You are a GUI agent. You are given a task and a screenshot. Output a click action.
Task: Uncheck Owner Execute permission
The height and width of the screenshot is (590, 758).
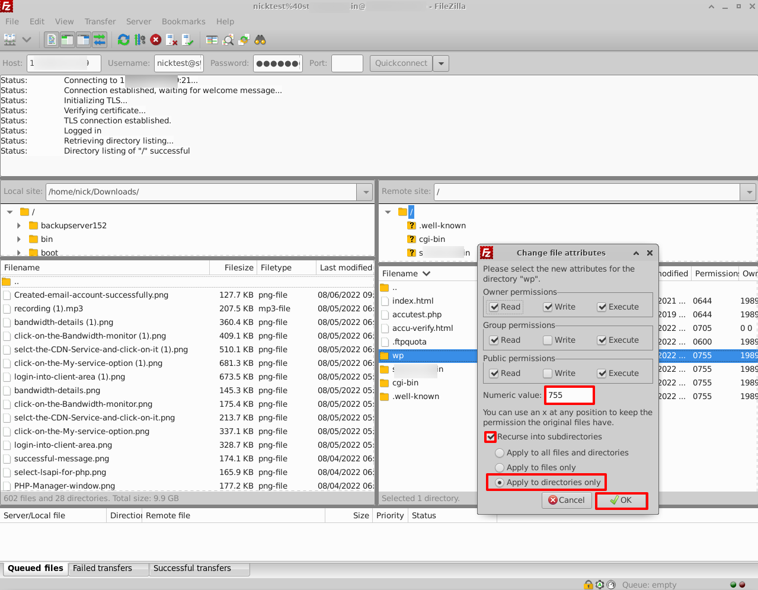[602, 307]
